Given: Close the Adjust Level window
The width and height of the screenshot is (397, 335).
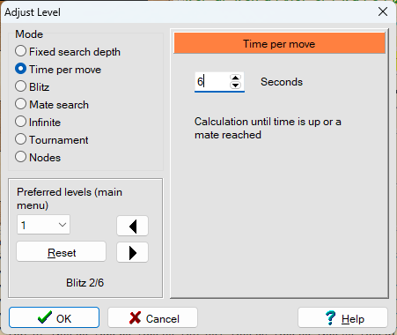Looking at the screenshot, I should point(383,11).
